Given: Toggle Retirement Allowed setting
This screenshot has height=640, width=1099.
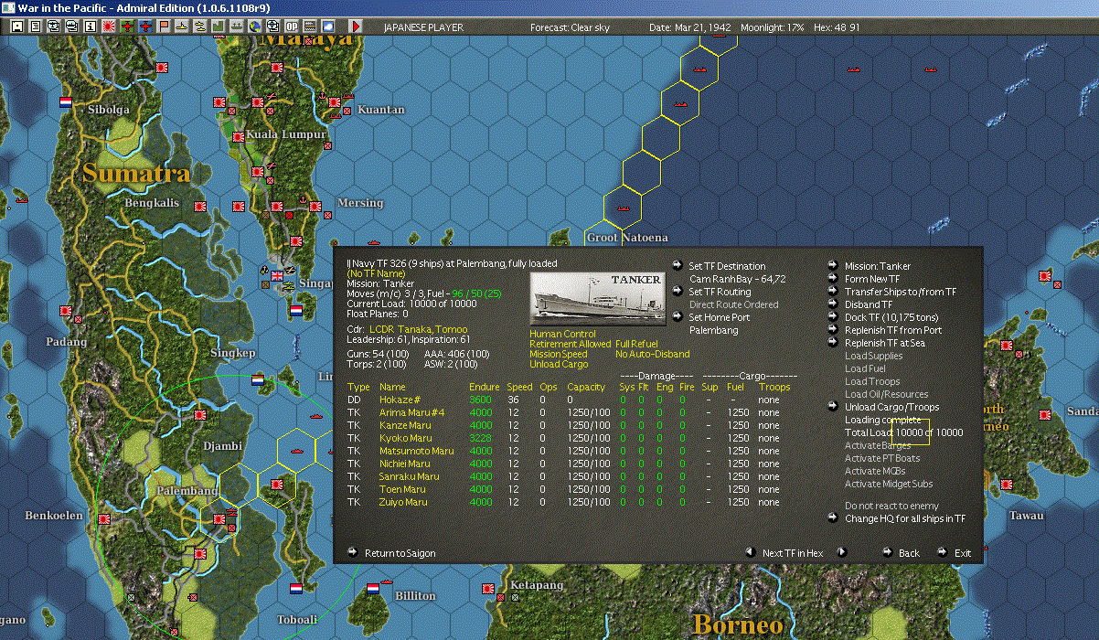Looking at the screenshot, I should pos(570,345).
